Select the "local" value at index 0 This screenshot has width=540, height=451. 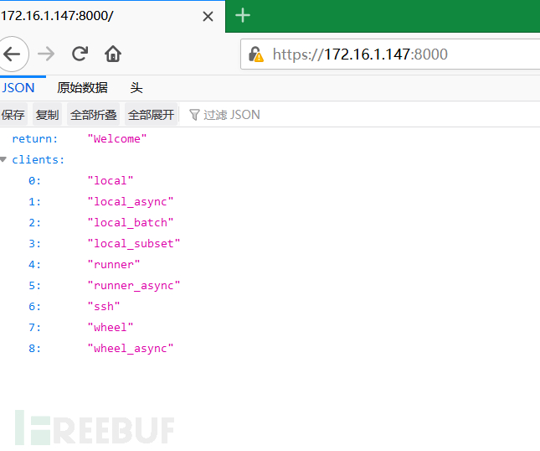(x=111, y=180)
